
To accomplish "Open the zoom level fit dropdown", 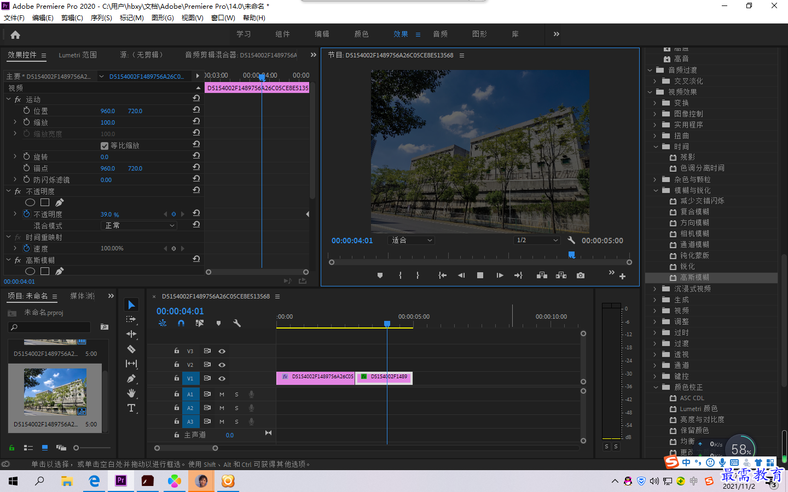I will [x=412, y=240].
